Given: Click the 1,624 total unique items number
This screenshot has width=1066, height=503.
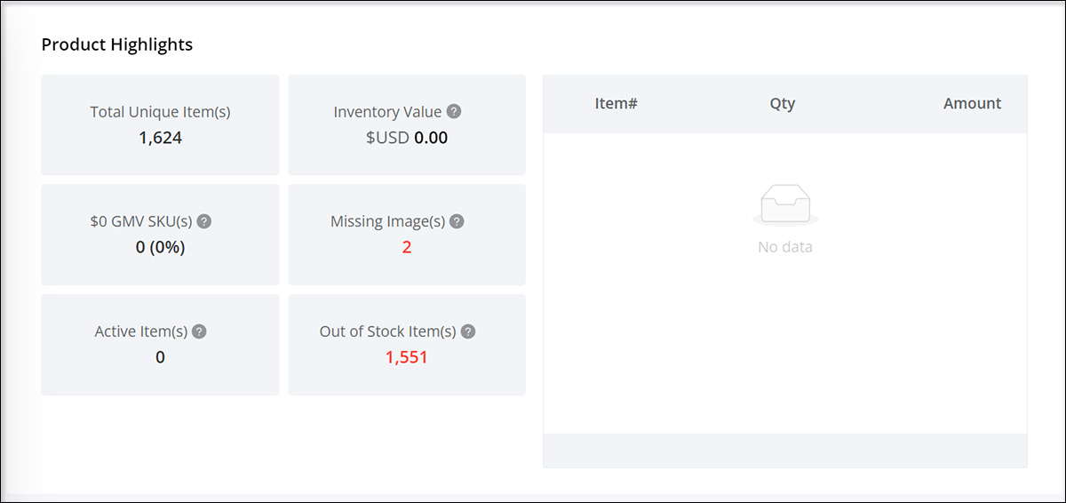Looking at the screenshot, I should (160, 138).
